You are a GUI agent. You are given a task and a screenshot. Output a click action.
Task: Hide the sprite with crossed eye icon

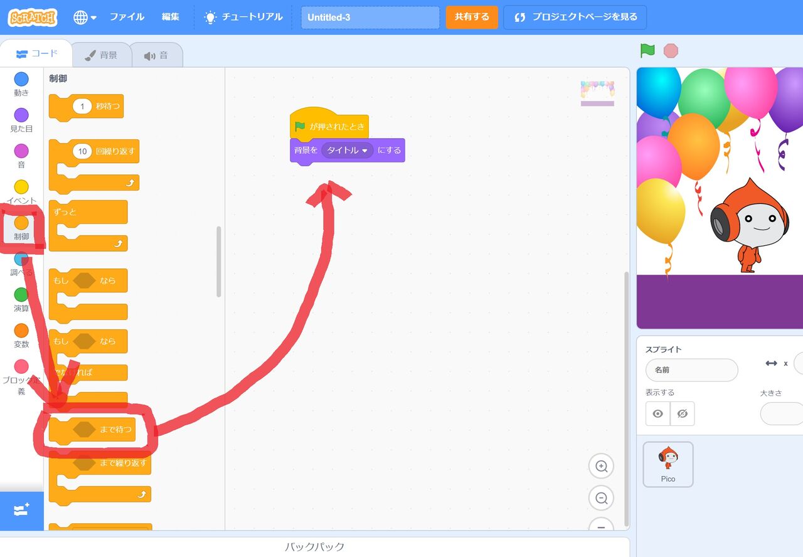(x=683, y=414)
